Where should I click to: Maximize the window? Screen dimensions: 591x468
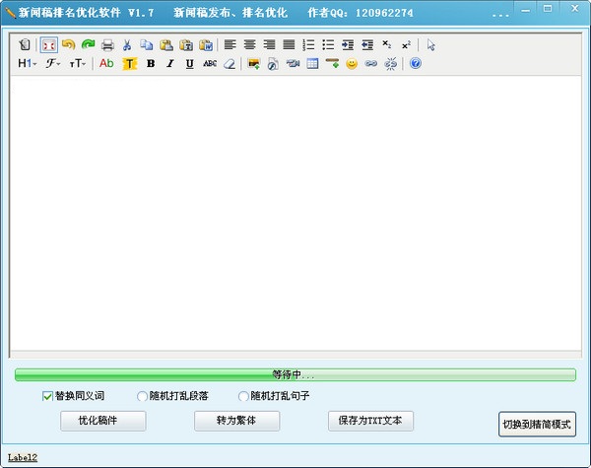pos(548,9)
